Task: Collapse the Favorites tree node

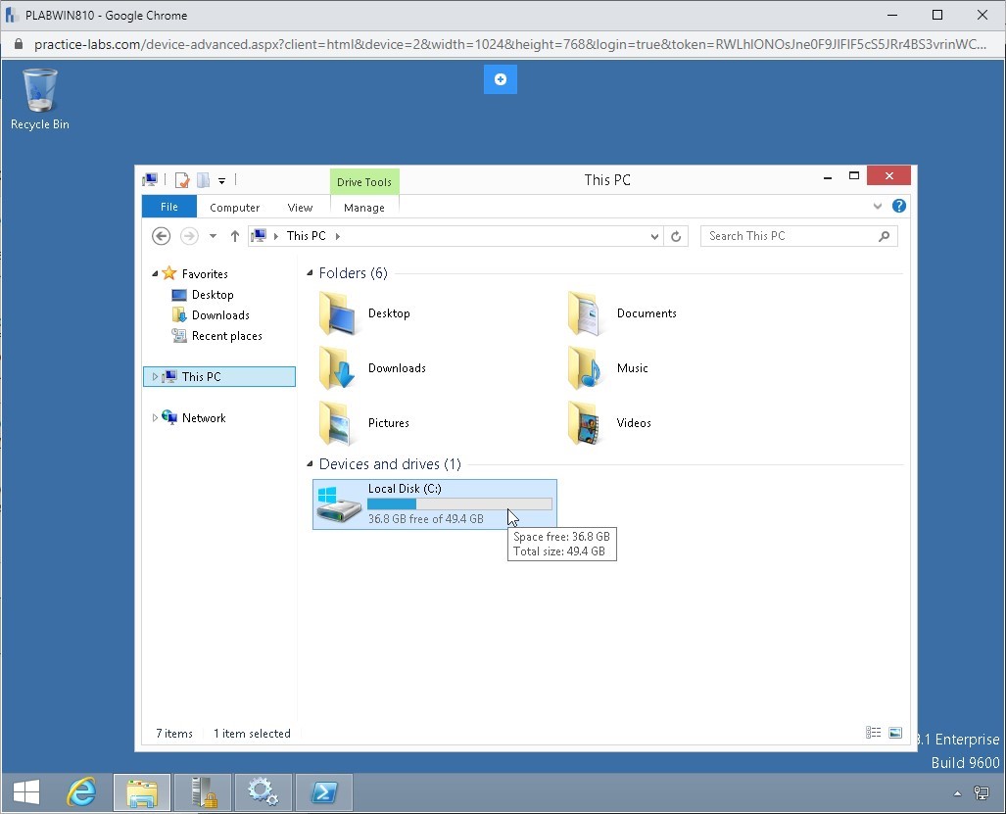Action: click(155, 274)
